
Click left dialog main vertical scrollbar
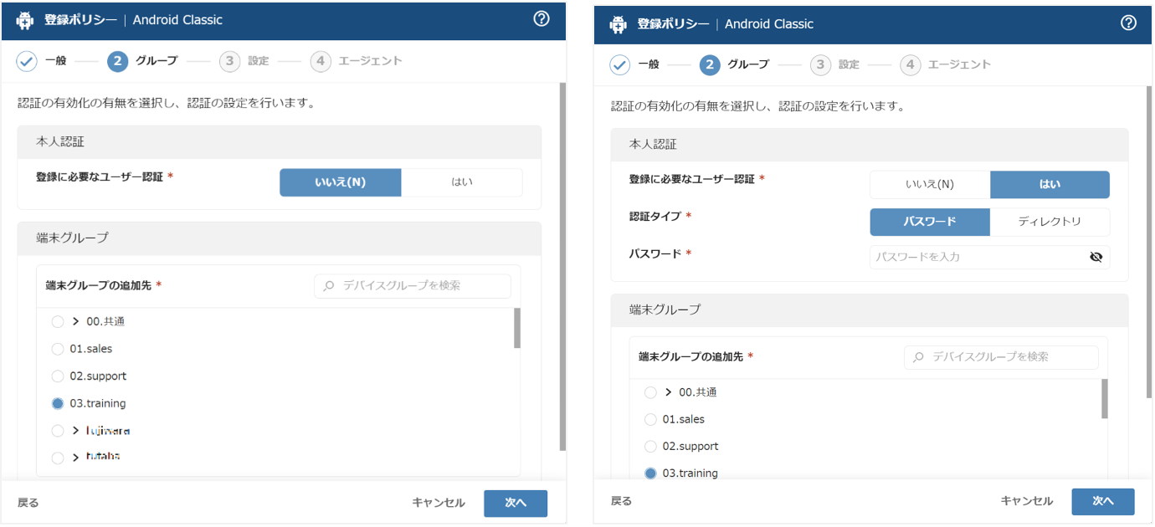(562, 266)
